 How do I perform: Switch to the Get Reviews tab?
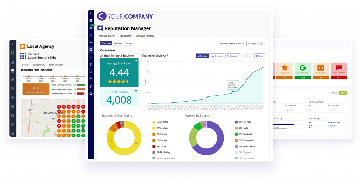(126, 36)
